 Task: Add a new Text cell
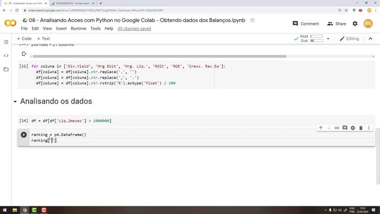(x=43, y=39)
